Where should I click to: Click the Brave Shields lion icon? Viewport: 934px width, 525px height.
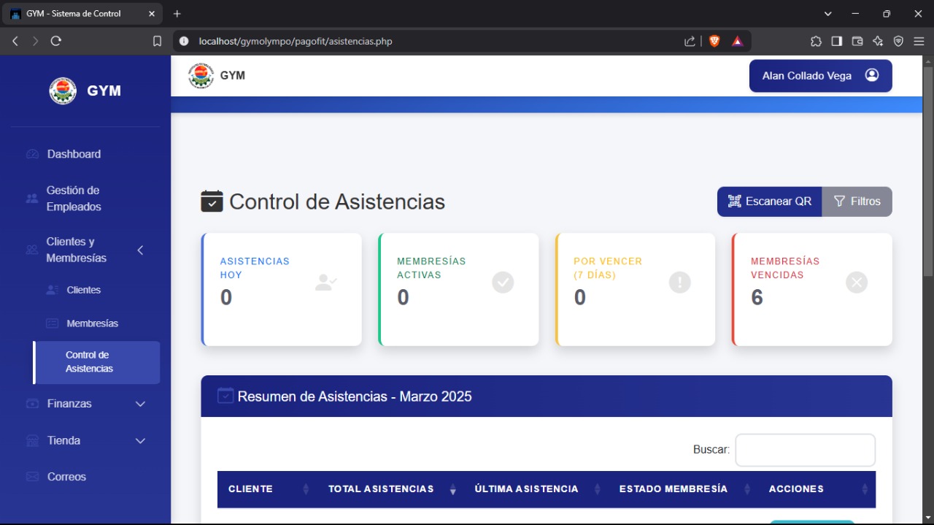click(714, 42)
